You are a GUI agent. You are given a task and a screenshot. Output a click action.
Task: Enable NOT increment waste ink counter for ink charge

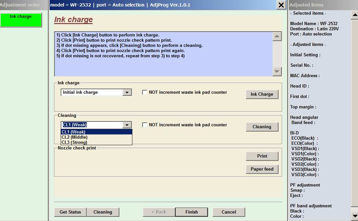144,92
